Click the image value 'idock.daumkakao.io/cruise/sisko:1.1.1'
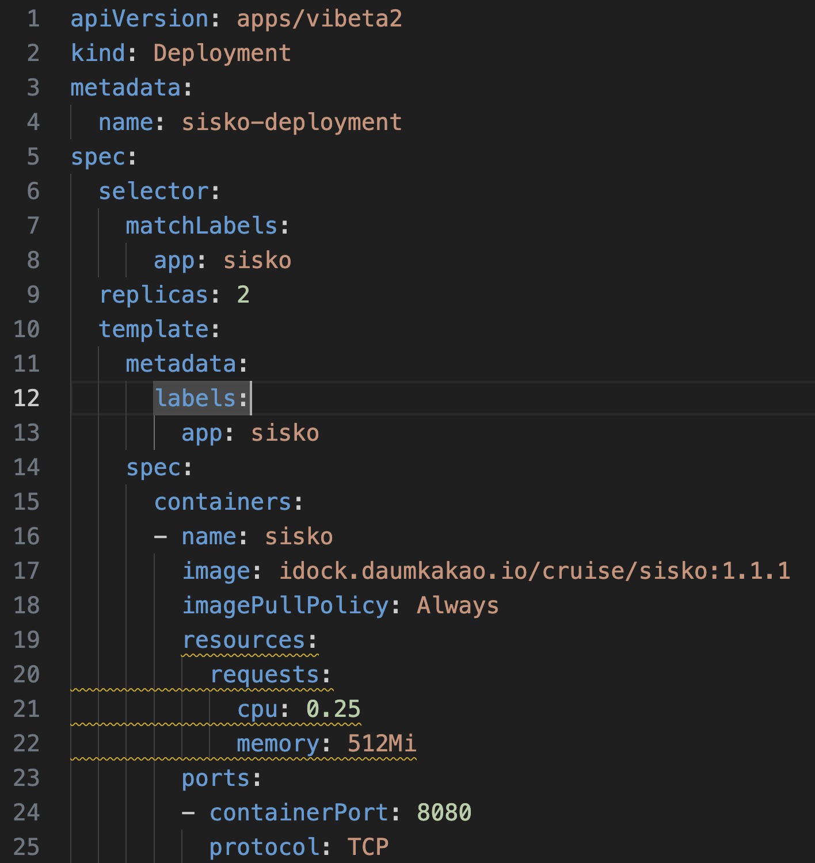Viewport: 815px width, 863px height. [535, 571]
